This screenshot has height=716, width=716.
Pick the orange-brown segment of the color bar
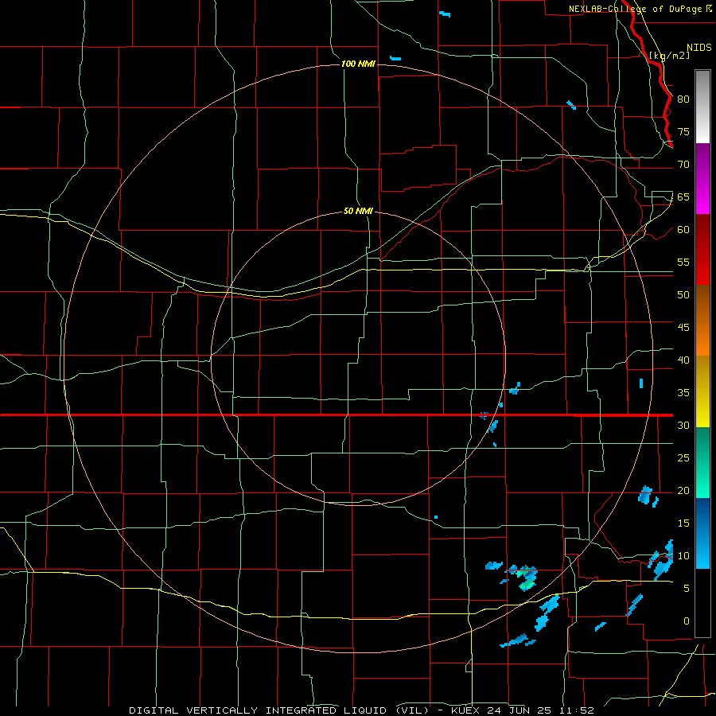tap(702, 320)
